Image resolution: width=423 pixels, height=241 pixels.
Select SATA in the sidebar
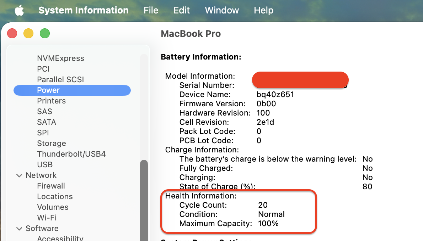coord(47,122)
